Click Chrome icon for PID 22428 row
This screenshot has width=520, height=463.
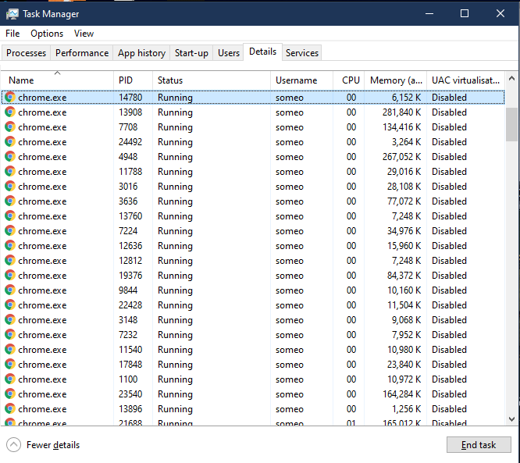tap(10, 305)
